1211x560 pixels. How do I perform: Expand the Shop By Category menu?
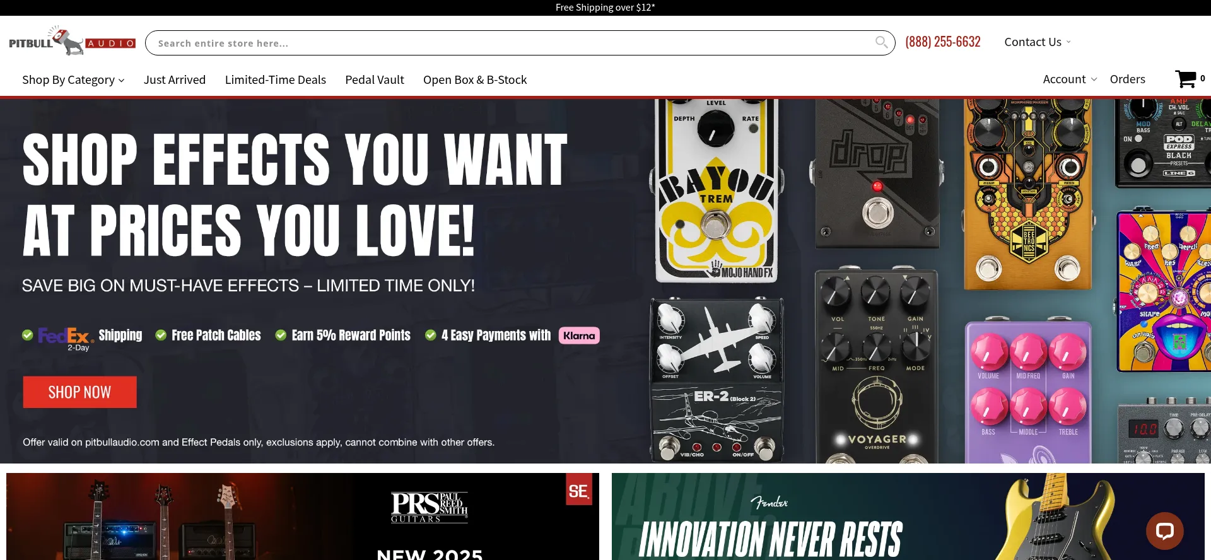point(73,79)
